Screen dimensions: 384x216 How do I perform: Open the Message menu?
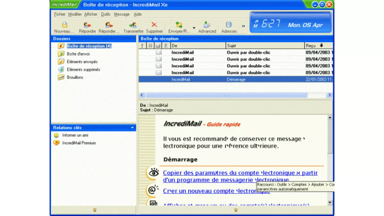(122, 14)
